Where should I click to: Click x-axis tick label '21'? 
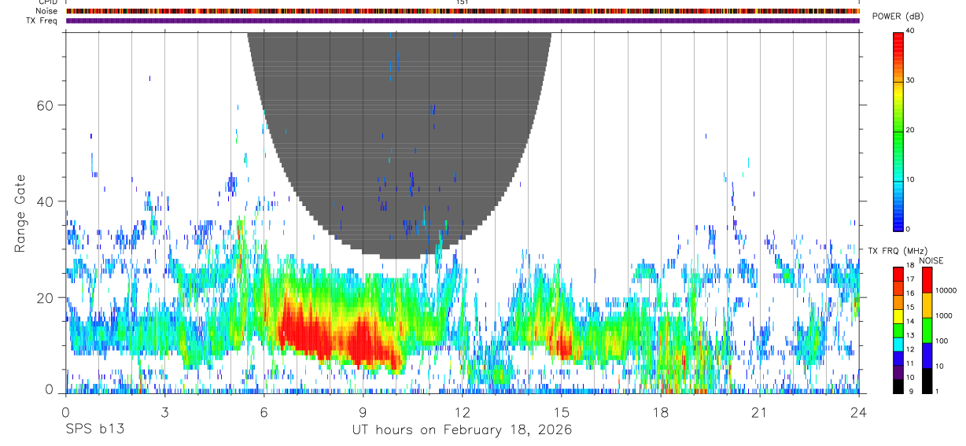[x=760, y=411]
